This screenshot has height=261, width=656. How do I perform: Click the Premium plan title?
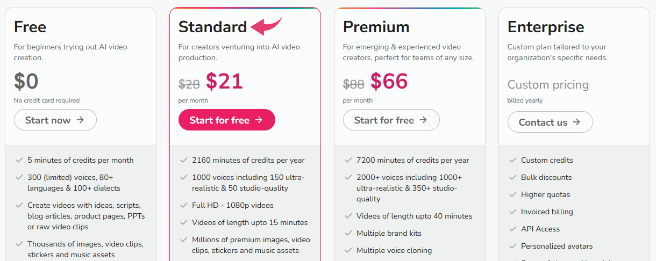[x=376, y=27]
